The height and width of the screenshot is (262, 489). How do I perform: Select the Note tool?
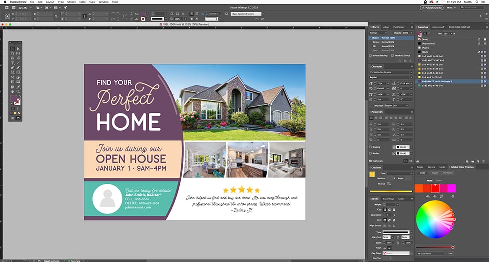[x=13, y=87]
